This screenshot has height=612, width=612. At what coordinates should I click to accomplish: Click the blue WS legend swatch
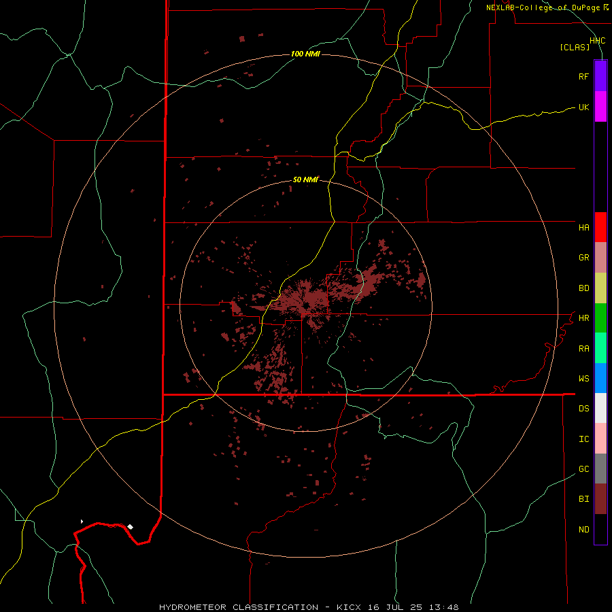click(x=600, y=378)
